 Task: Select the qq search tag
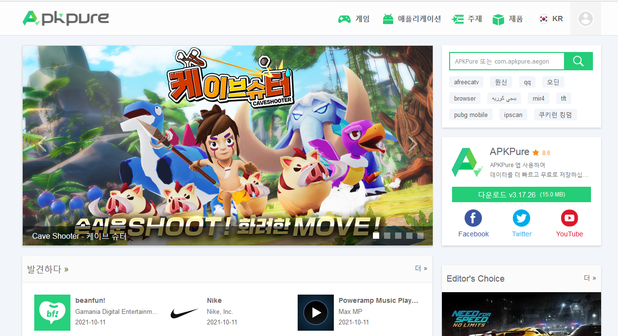527,82
